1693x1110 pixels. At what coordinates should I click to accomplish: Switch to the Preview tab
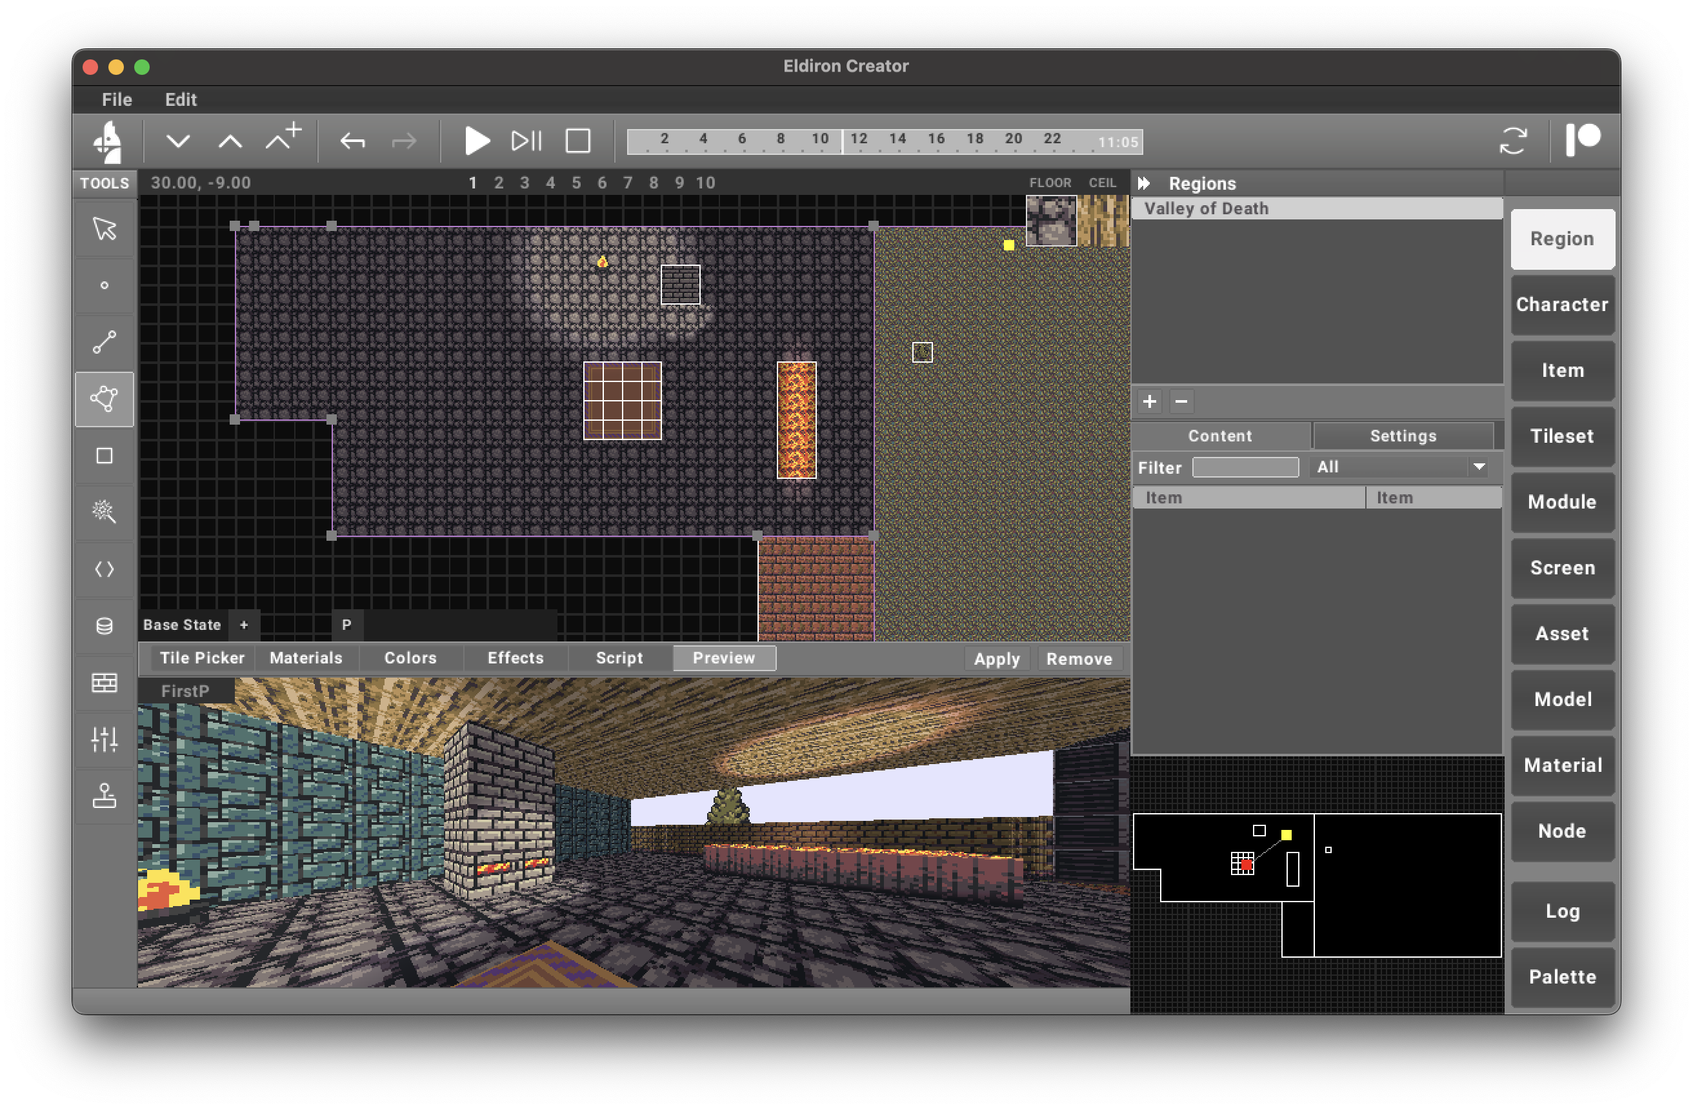tap(724, 658)
